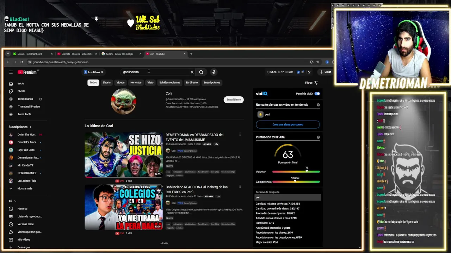Click the search magnifier button
The image size is (451, 253).
(x=201, y=72)
